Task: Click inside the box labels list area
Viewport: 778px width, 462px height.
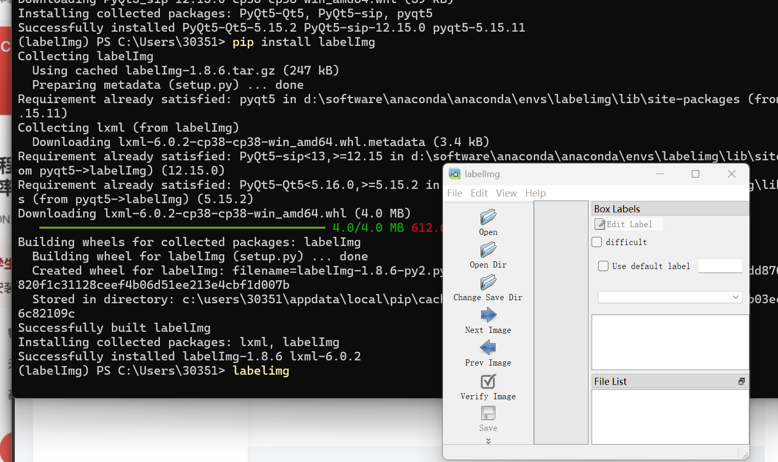Action: (670, 342)
